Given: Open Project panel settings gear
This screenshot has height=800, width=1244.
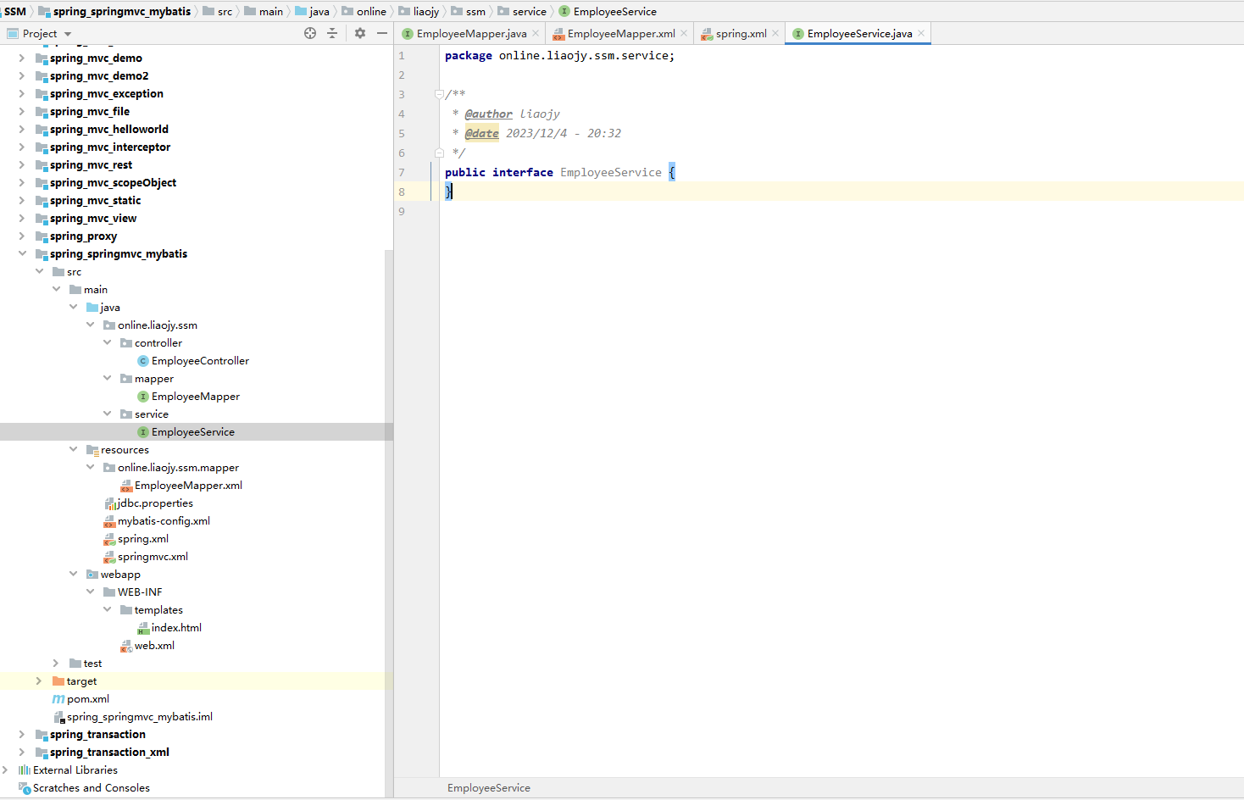Looking at the screenshot, I should (x=360, y=33).
